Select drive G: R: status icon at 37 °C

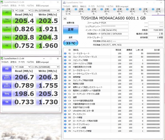pyautogui.click(x=63, y=9)
